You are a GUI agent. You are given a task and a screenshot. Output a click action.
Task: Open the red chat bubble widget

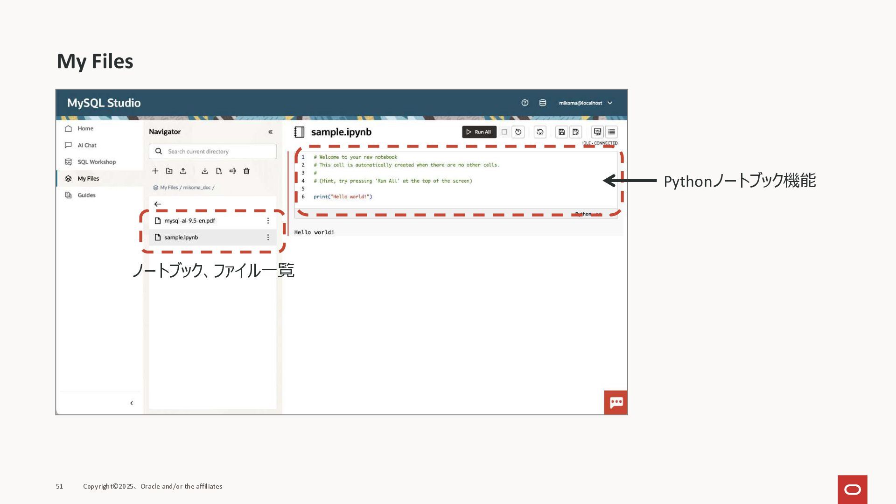(x=616, y=402)
